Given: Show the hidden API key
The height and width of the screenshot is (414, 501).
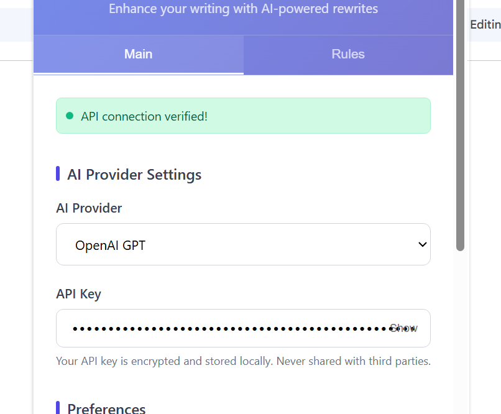Looking at the screenshot, I should tap(403, 328).
